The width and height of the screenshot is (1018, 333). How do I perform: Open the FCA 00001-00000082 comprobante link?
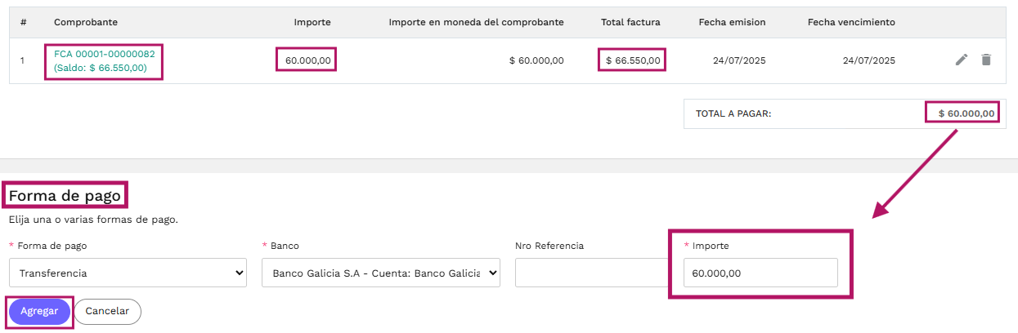point(104,53)
